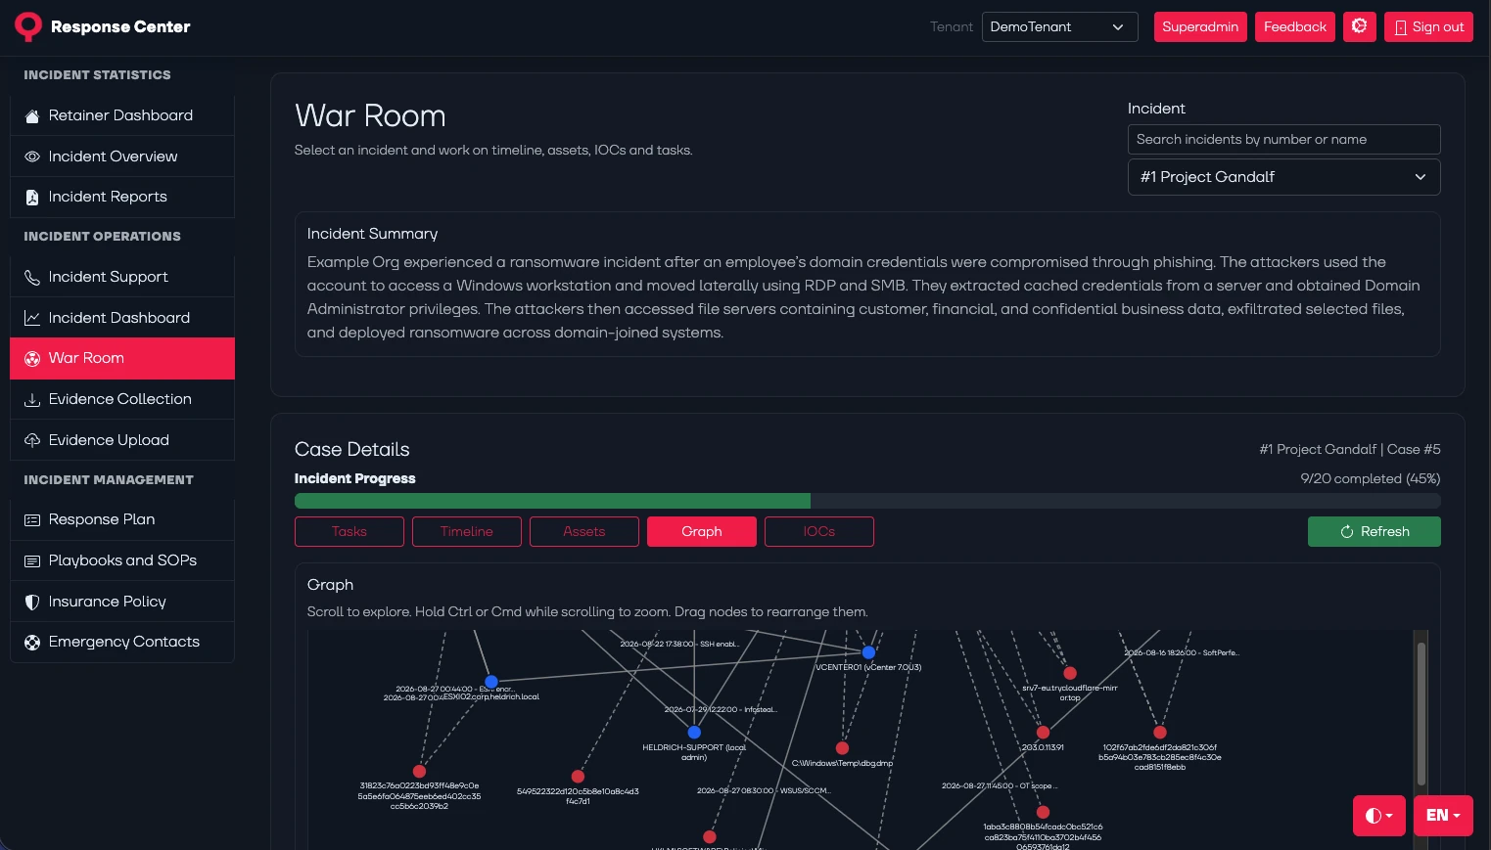The height and width of the screenshot is (850, 1491).
Task: Click the search incidents input field
Action: point(1283,139)
